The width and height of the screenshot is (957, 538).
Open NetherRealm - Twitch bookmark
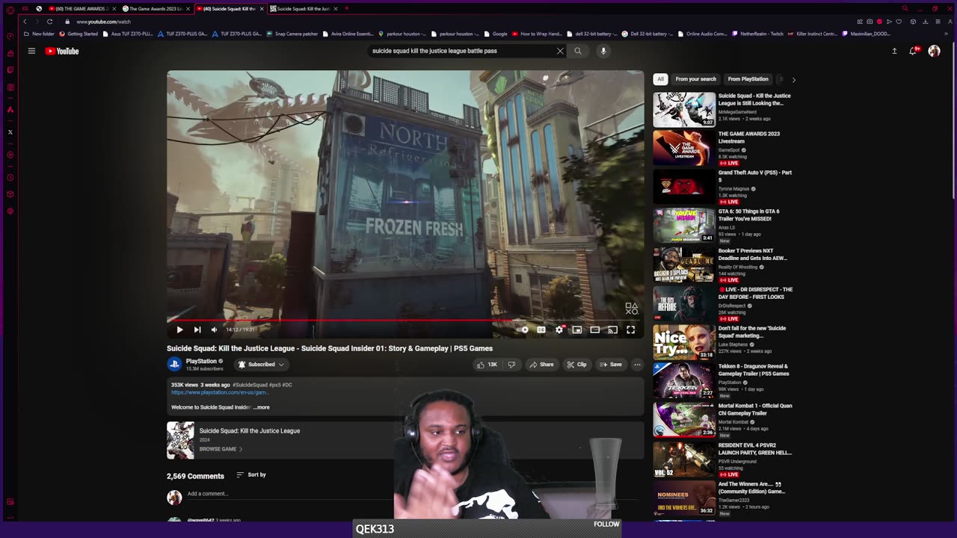click(x=757, y=34)
